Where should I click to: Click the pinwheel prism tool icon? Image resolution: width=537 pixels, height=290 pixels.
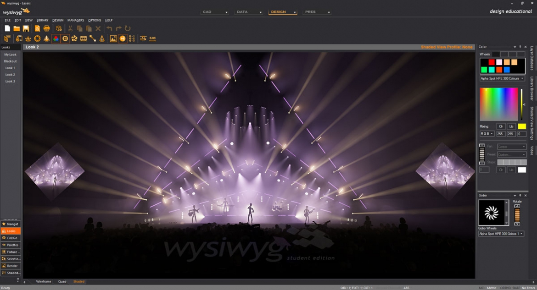pyautogui.click(x=74, y=38)
